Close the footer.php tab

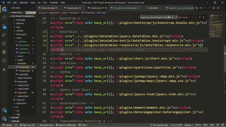pos(106,8)
